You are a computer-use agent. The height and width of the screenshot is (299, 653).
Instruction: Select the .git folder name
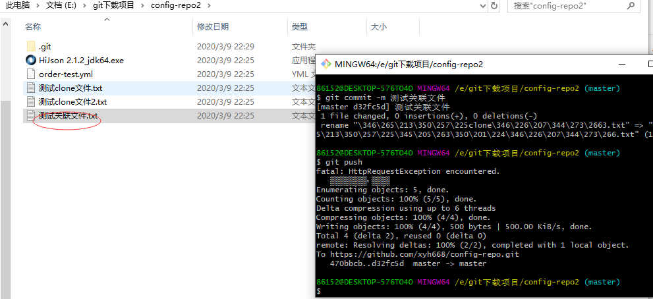click(x=45, y=47)
